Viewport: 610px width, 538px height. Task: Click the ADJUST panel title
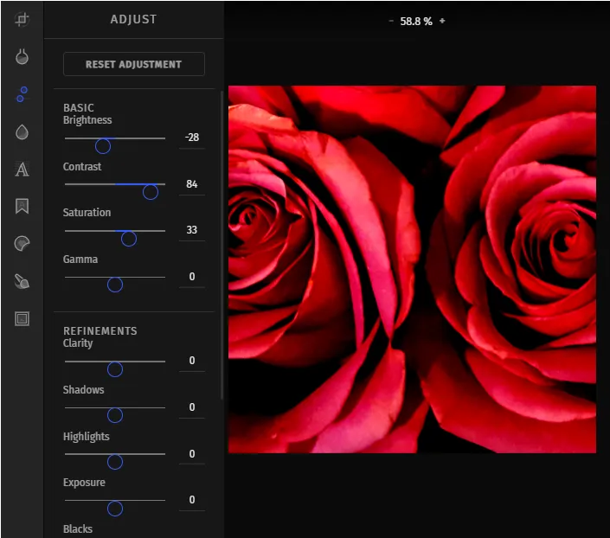(133, 19)
